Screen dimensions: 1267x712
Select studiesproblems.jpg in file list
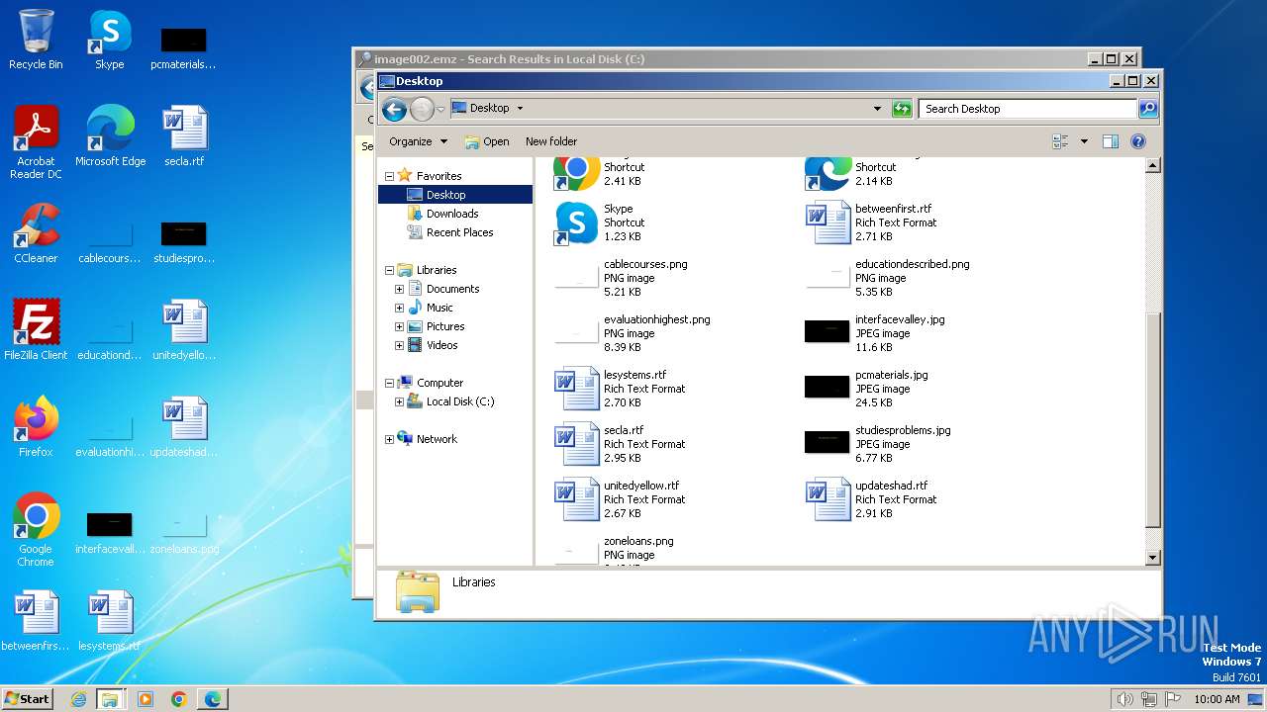[879, 444]
